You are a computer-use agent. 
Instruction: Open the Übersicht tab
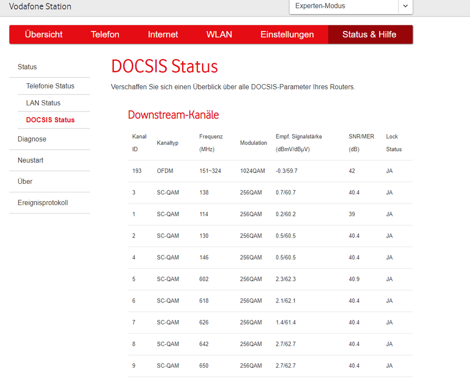pos(44,34)
